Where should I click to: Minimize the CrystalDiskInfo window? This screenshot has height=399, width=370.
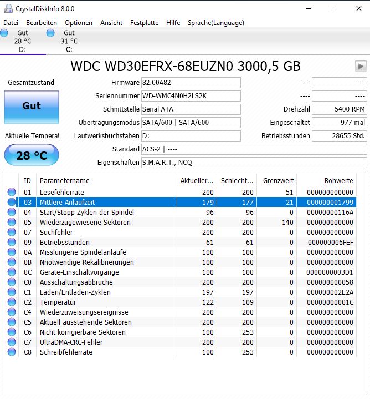[309, 8]
